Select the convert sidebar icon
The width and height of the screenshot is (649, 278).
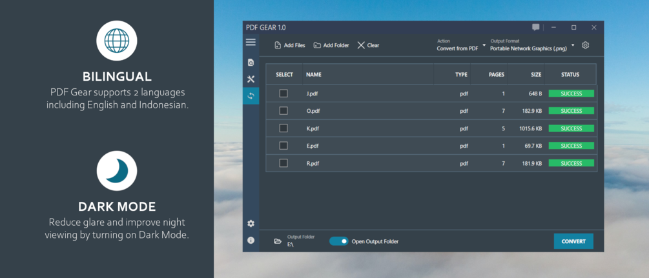[251, 96]
